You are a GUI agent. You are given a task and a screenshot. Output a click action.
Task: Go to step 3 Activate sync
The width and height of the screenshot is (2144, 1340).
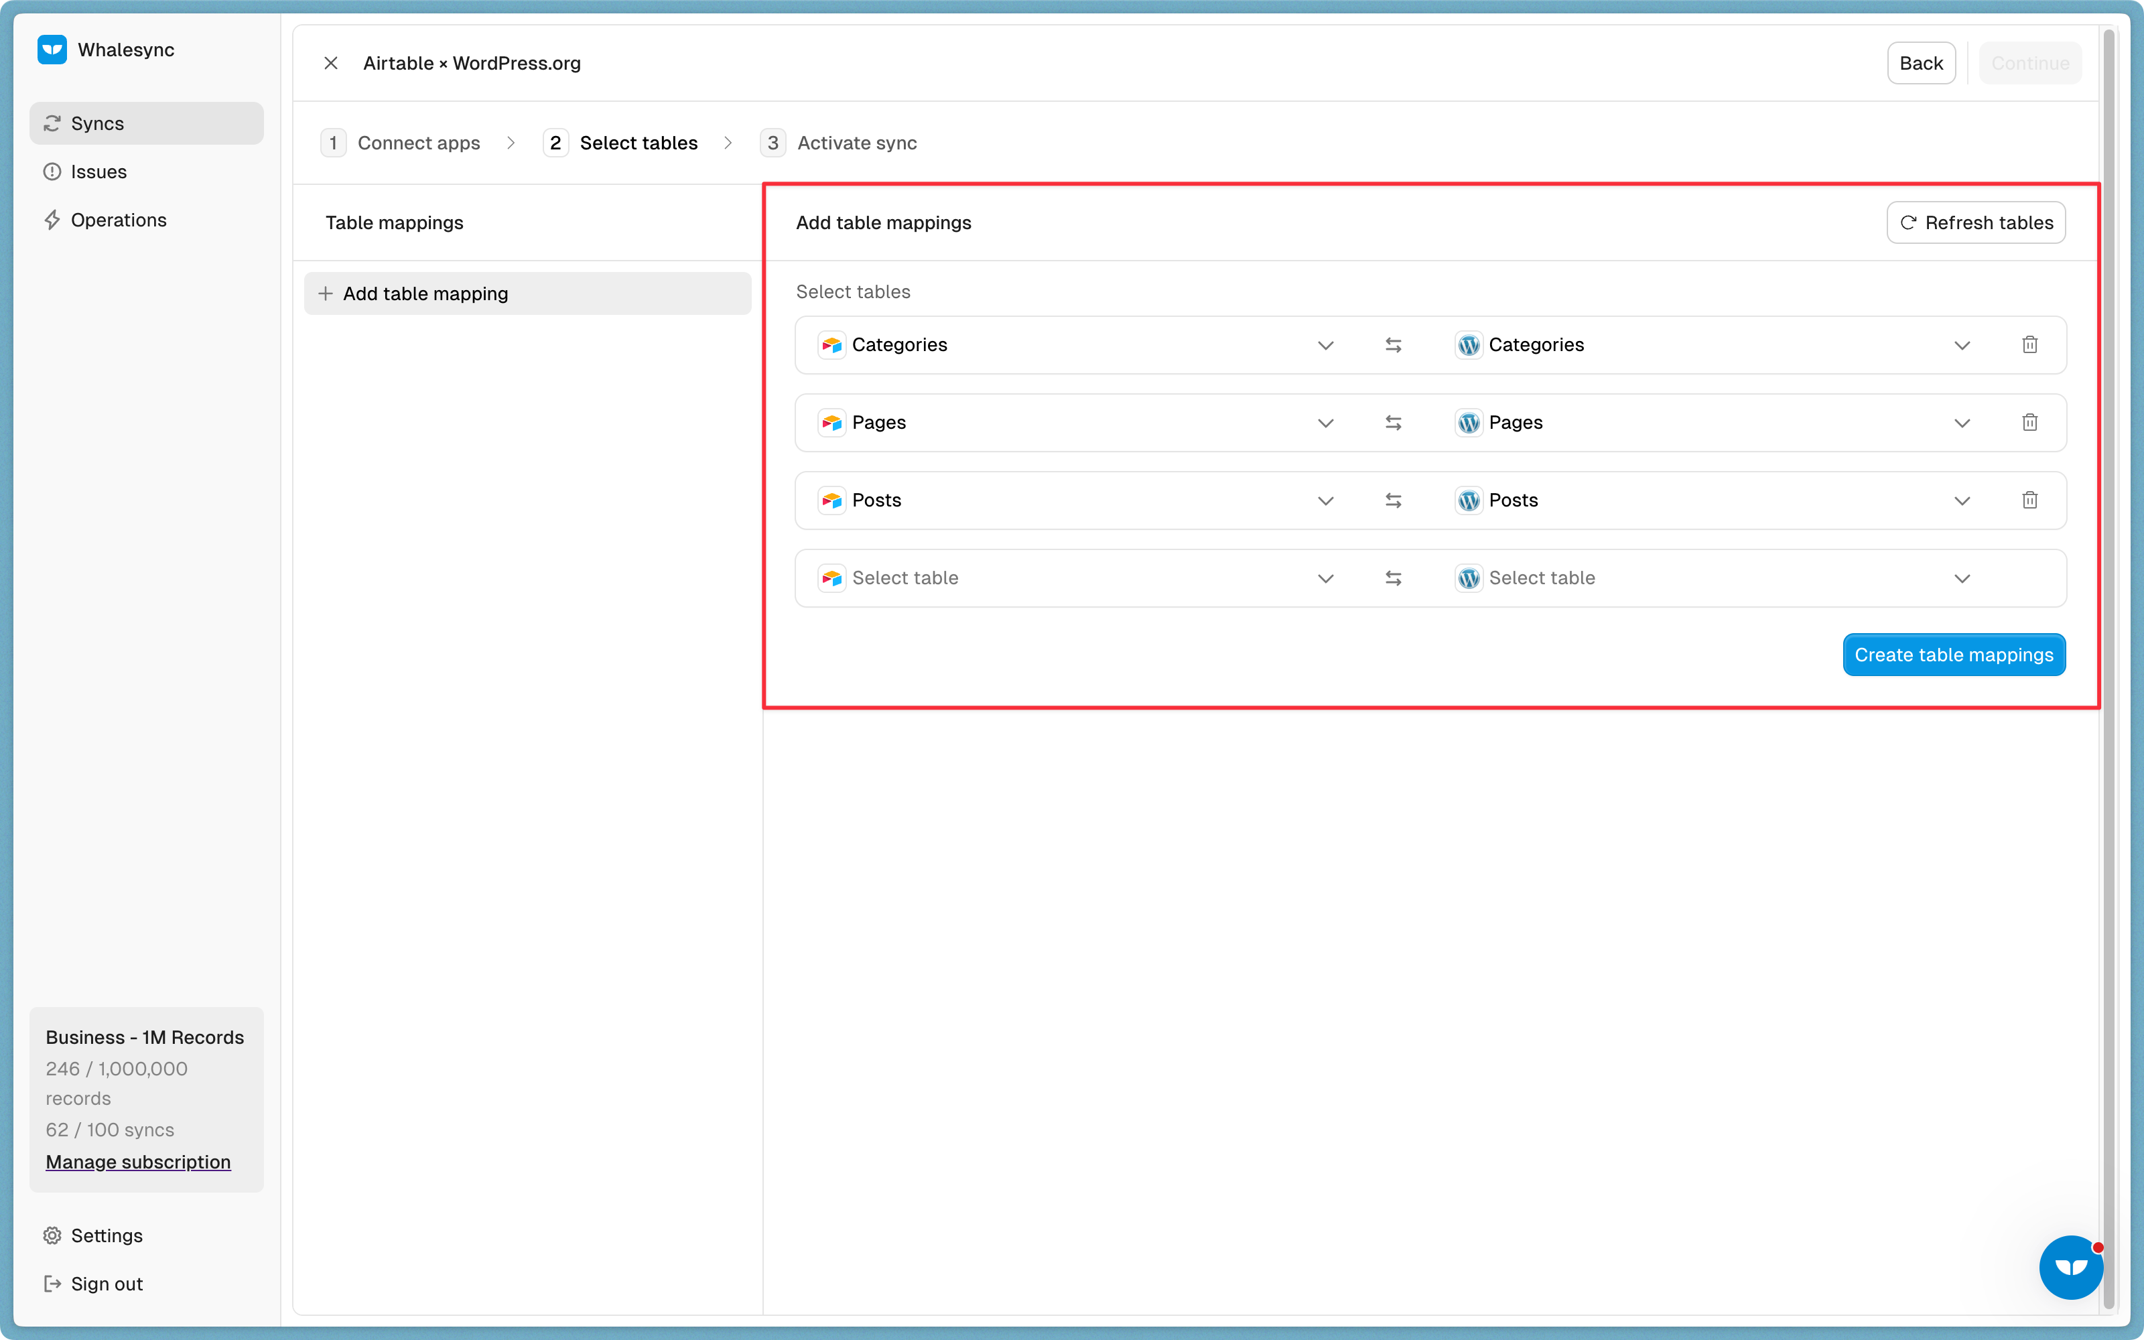[x=838, y=143]
